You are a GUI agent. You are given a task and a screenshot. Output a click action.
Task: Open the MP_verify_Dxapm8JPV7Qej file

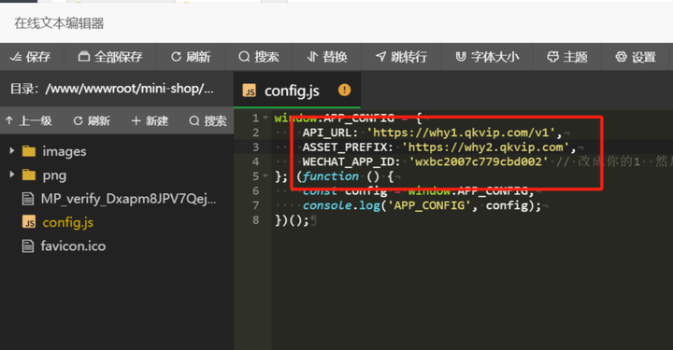[x=128, y=199]
